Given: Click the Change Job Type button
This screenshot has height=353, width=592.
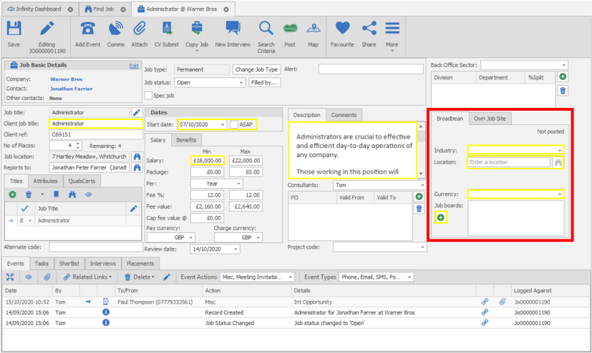Looking at the screenshot, I should (x=256, y=69).
